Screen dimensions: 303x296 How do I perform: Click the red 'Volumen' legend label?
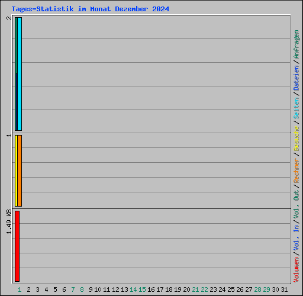tap(296, 270)
